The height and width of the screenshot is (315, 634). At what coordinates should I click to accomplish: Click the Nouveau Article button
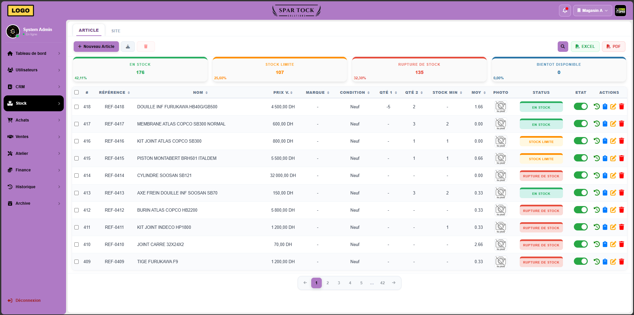click(x=96, y=47)
